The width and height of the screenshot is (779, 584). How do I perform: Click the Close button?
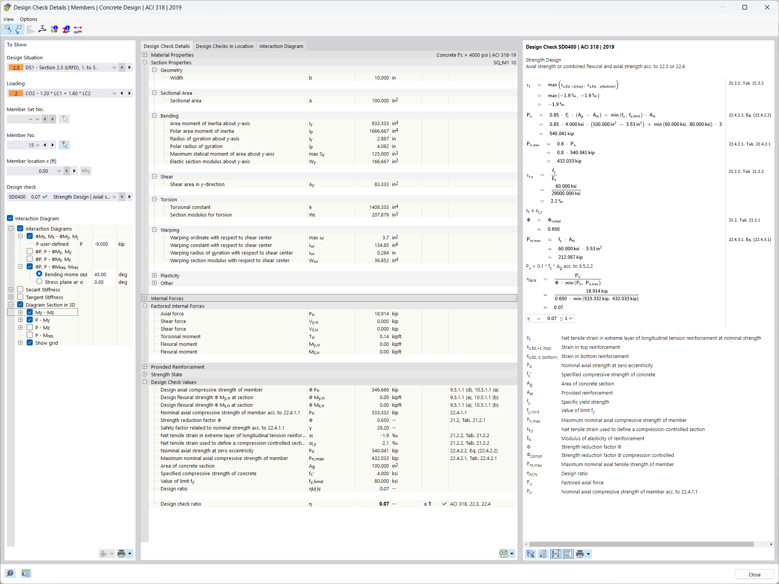pyautogui.click(x=754, y=574)
